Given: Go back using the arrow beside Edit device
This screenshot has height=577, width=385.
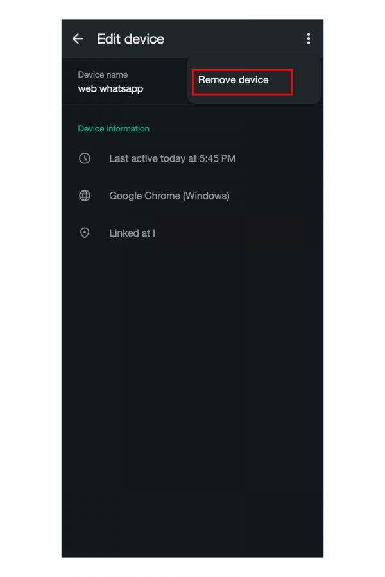Looking at the screenshot, I should pos(78,38).
